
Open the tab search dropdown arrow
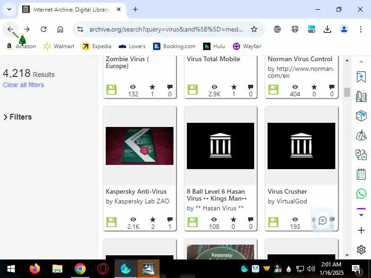9,9
